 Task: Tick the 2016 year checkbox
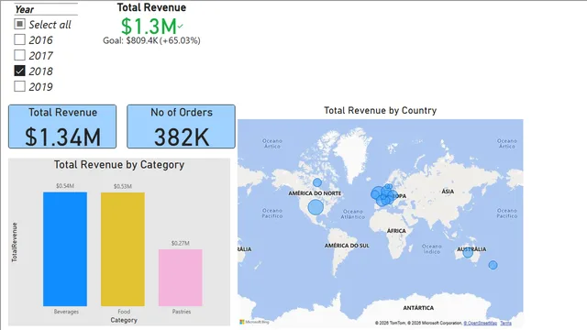coord(19,39)
